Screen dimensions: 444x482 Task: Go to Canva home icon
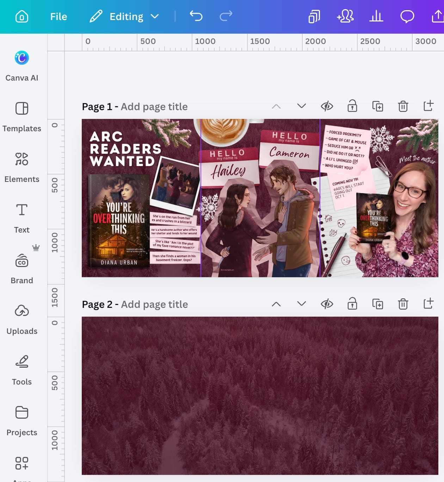22,17
